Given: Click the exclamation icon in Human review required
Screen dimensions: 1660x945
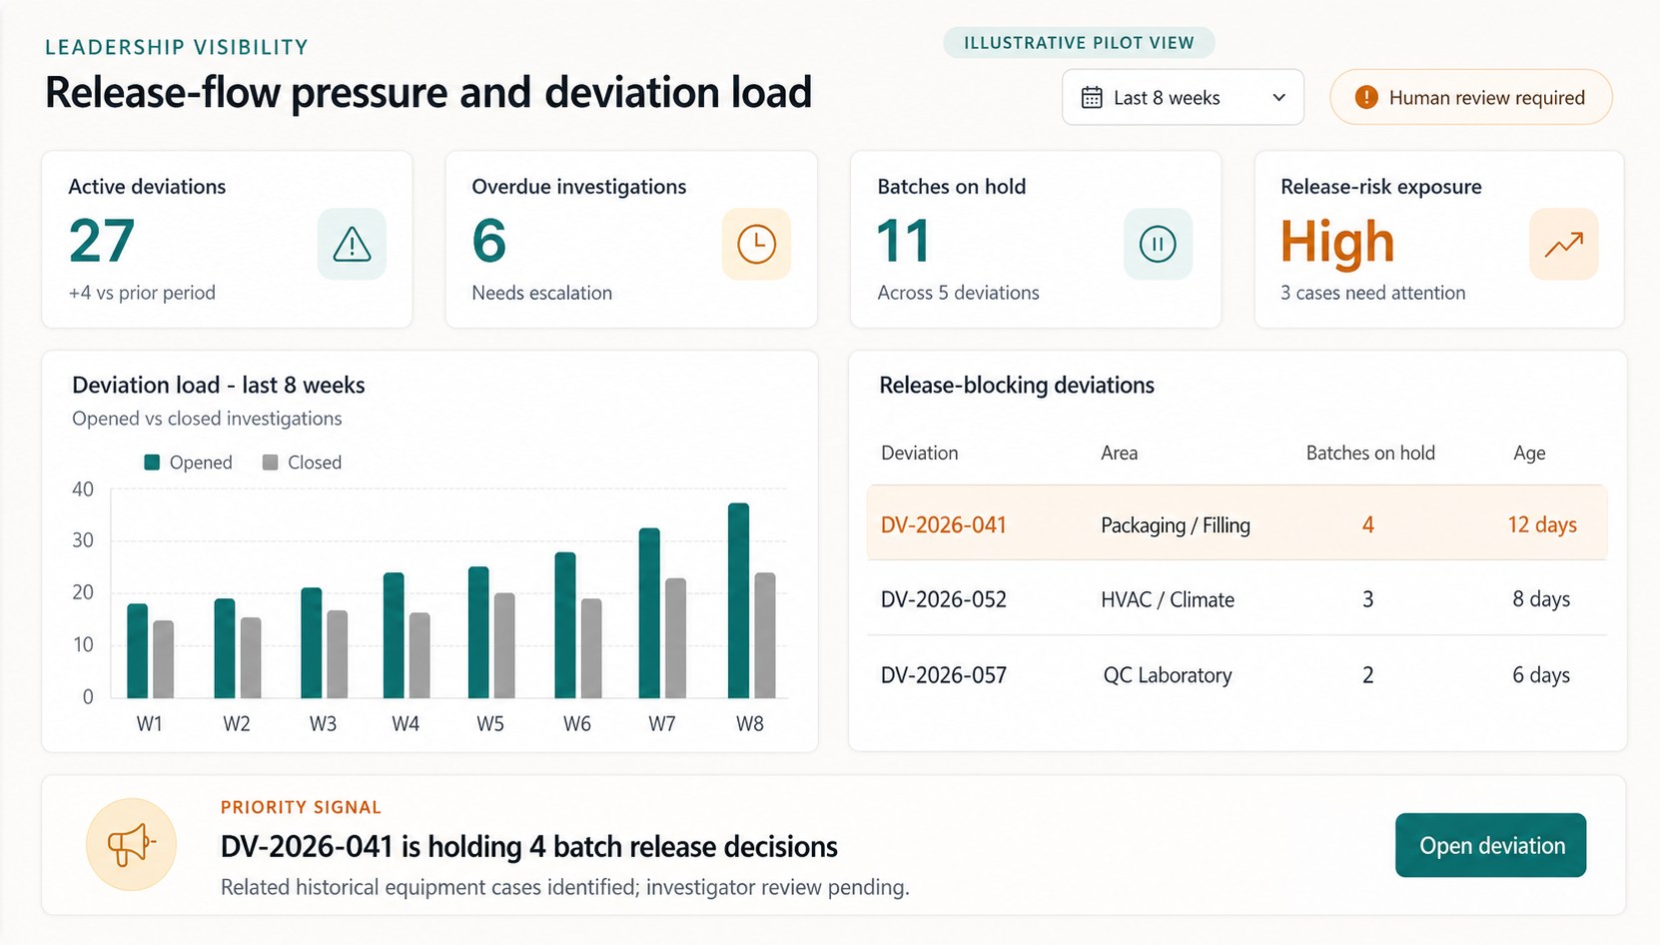Looking at the screenshot, I should [x=1366, y=97].
